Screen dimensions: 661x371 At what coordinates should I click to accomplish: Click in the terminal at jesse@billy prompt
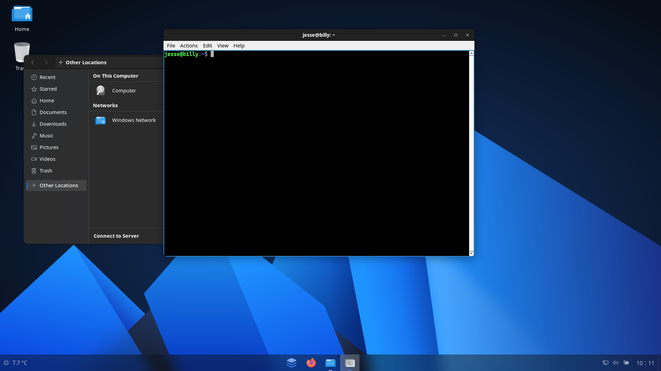(186, 54)
